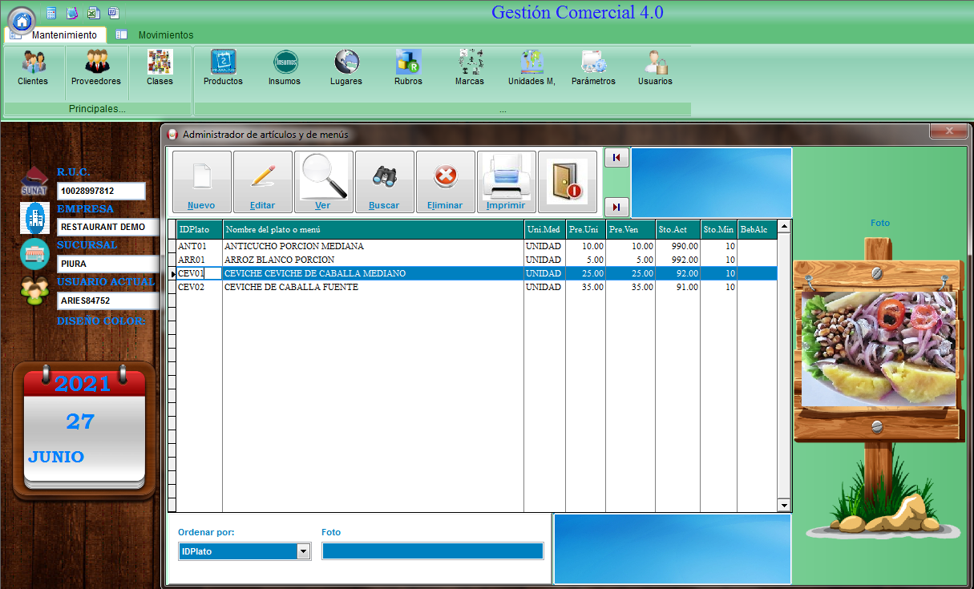Open the Usuarios icon
Viewport: 974px width, 589px height.
pyautogui.click(x=655, y=67)
